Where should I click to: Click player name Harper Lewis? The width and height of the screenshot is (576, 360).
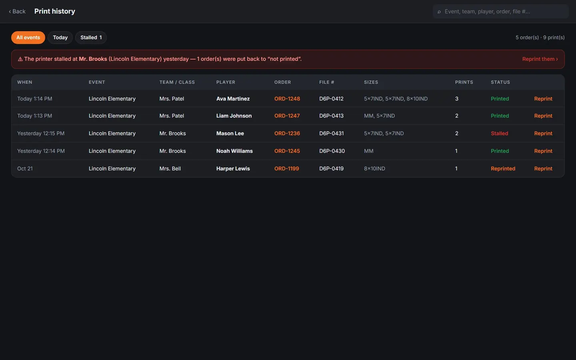[x=233, y=169]
